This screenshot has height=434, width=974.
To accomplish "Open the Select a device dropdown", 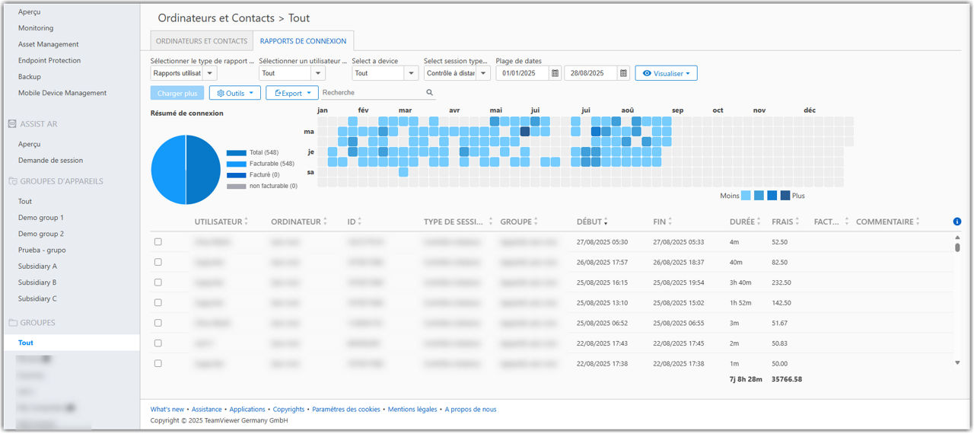I will (385, 73).
